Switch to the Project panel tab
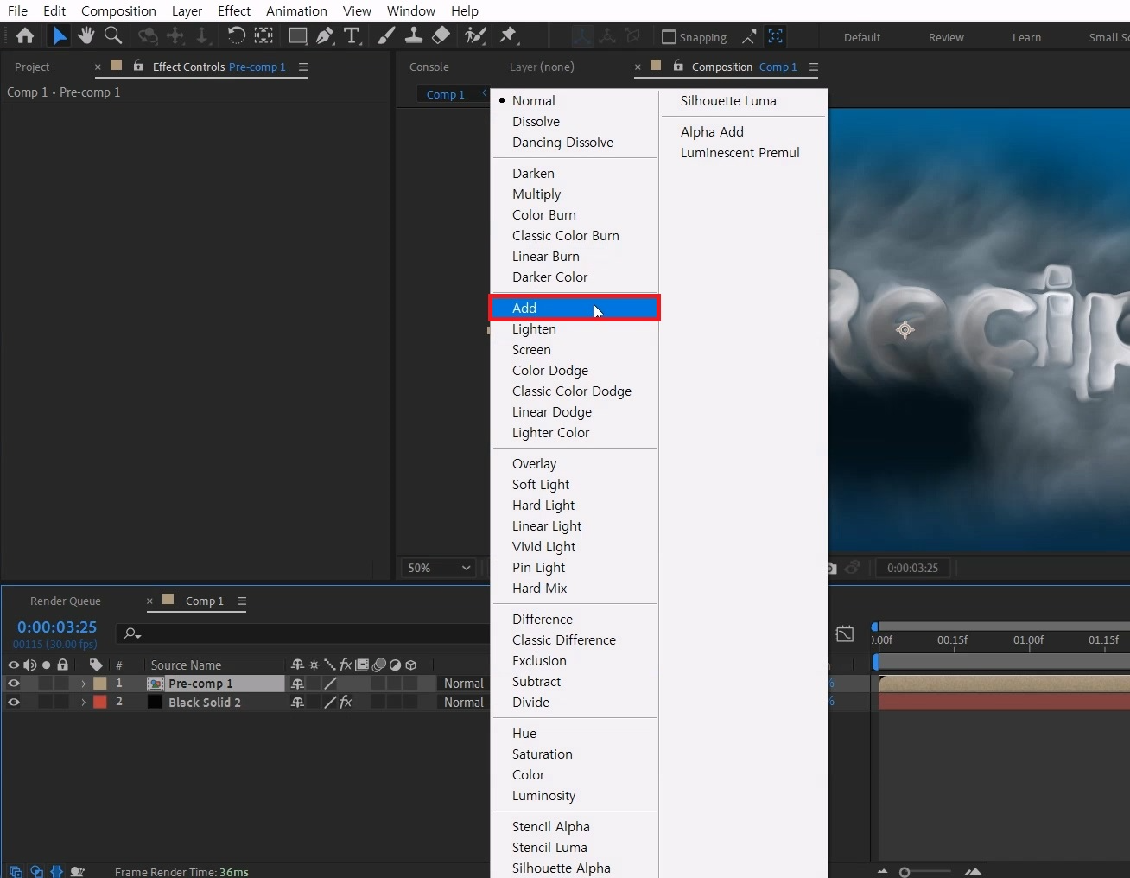The image size is (1130, 878). click(x=32, y=67)
